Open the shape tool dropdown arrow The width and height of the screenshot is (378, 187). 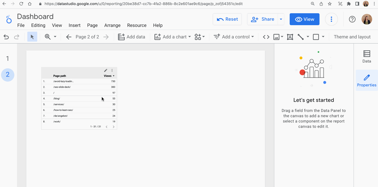tap(323, 37)
